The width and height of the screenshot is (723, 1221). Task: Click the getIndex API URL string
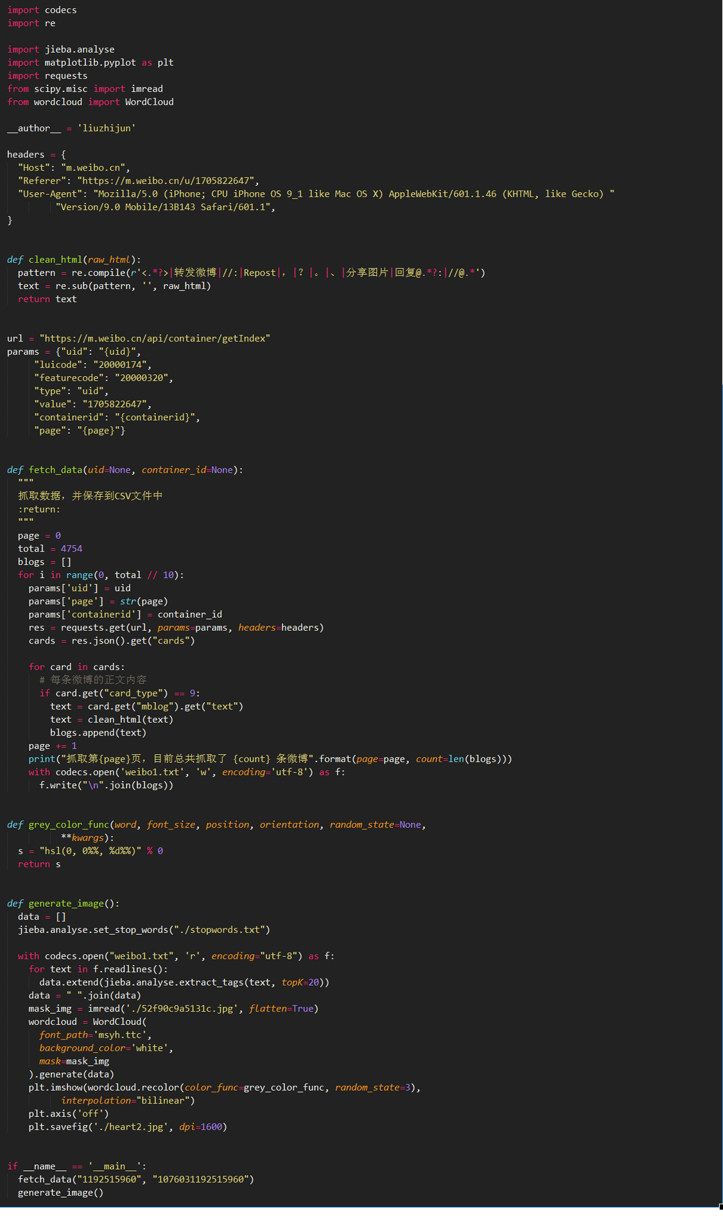(155, 338)
